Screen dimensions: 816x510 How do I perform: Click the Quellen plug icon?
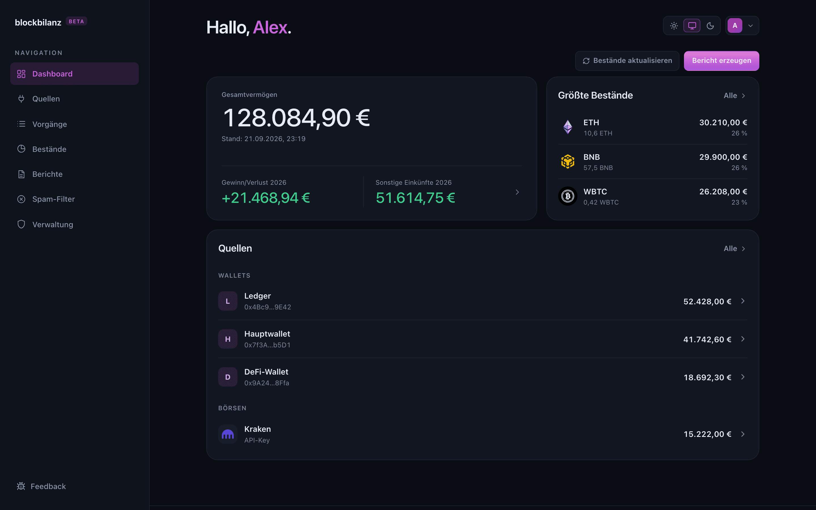pyautogui.click(x=21, y=99)
